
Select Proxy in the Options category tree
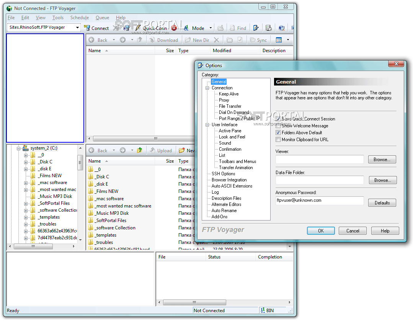click(224, 100)
